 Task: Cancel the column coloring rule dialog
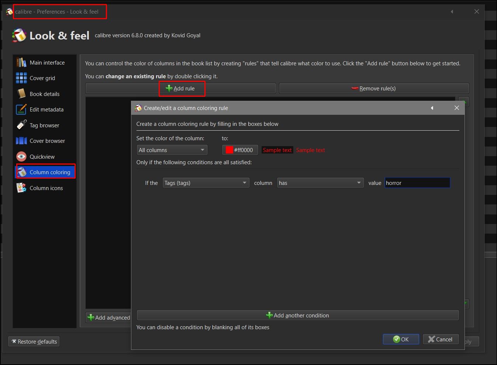click(441, 339)
